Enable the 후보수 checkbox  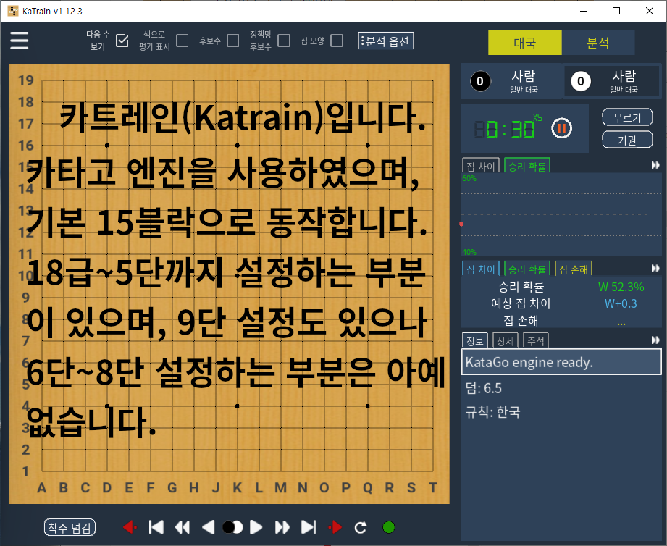coord(232,41)
